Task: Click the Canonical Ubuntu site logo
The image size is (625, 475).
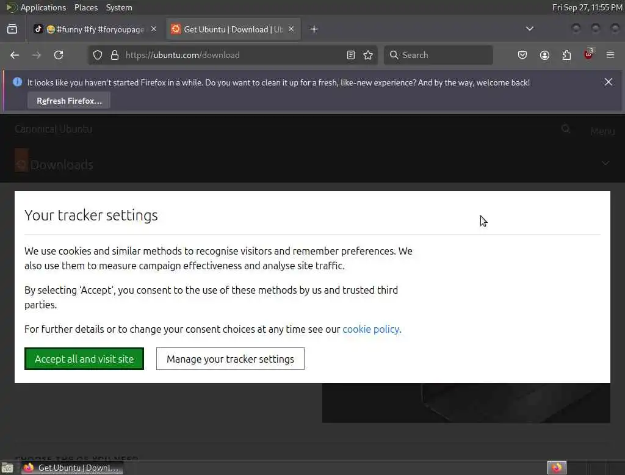Action: 54,129
